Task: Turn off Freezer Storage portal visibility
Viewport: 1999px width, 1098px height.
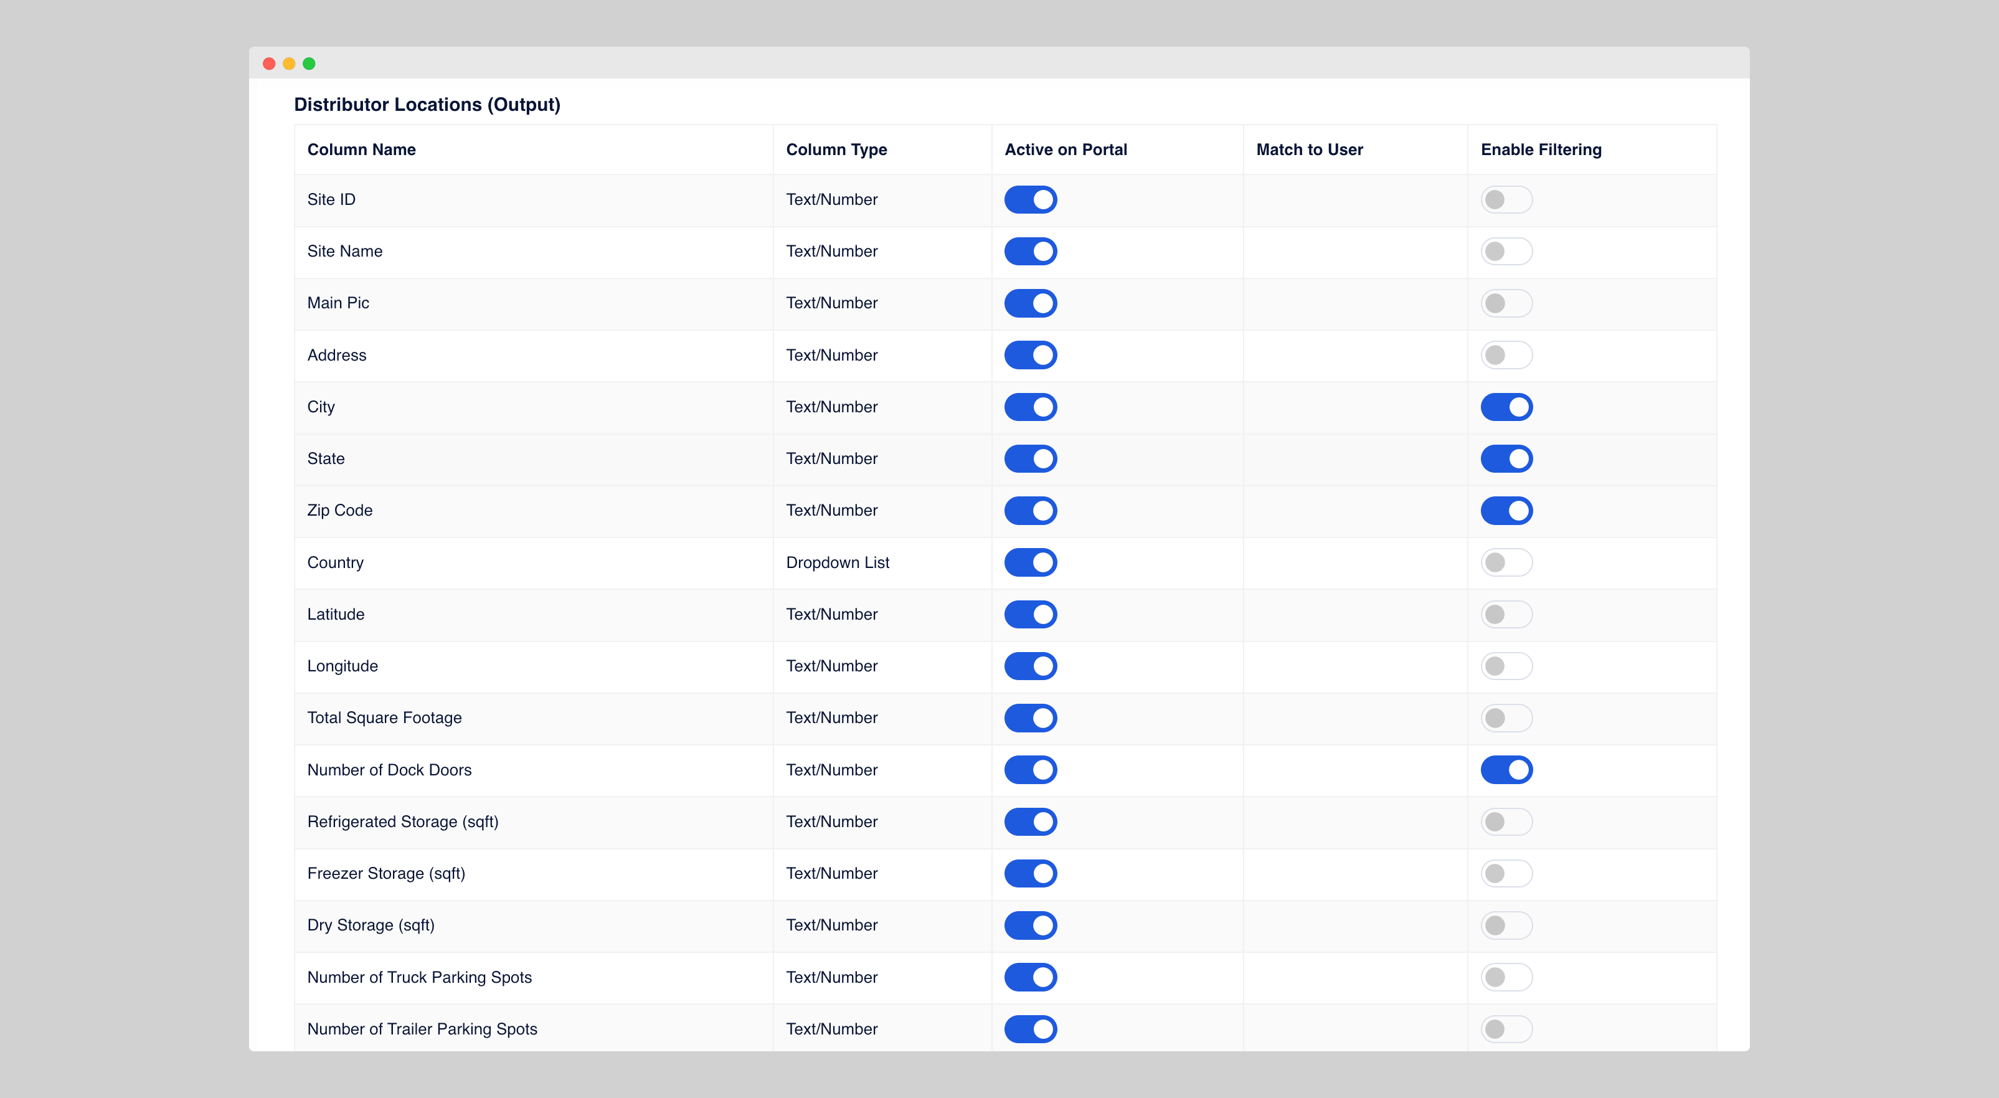Action: (x=1030, y=873)
